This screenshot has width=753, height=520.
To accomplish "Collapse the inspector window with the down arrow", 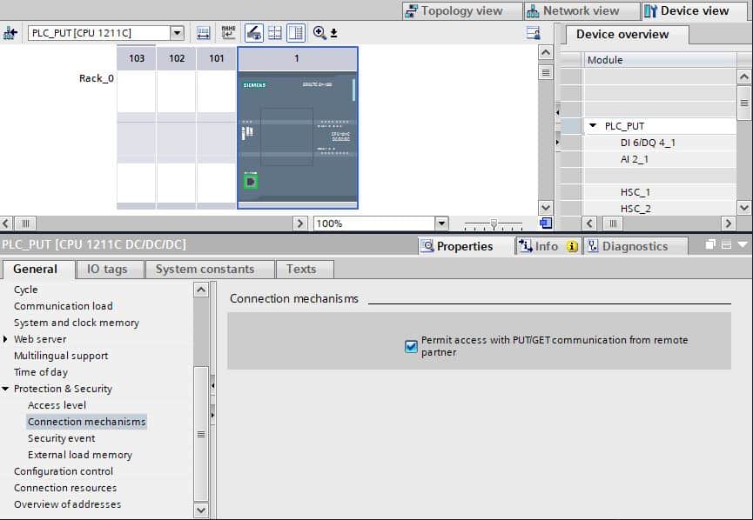I will (743, 244).
